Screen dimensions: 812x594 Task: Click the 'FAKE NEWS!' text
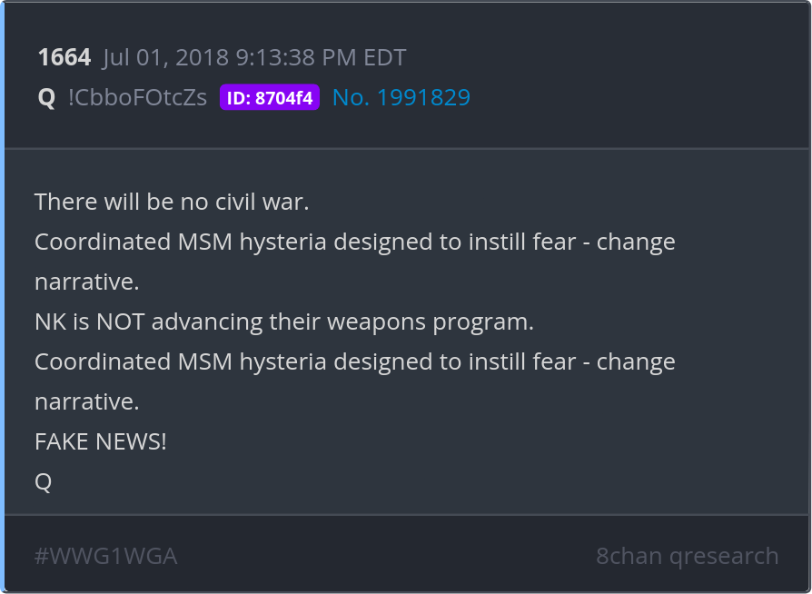[x=101, y=441]
